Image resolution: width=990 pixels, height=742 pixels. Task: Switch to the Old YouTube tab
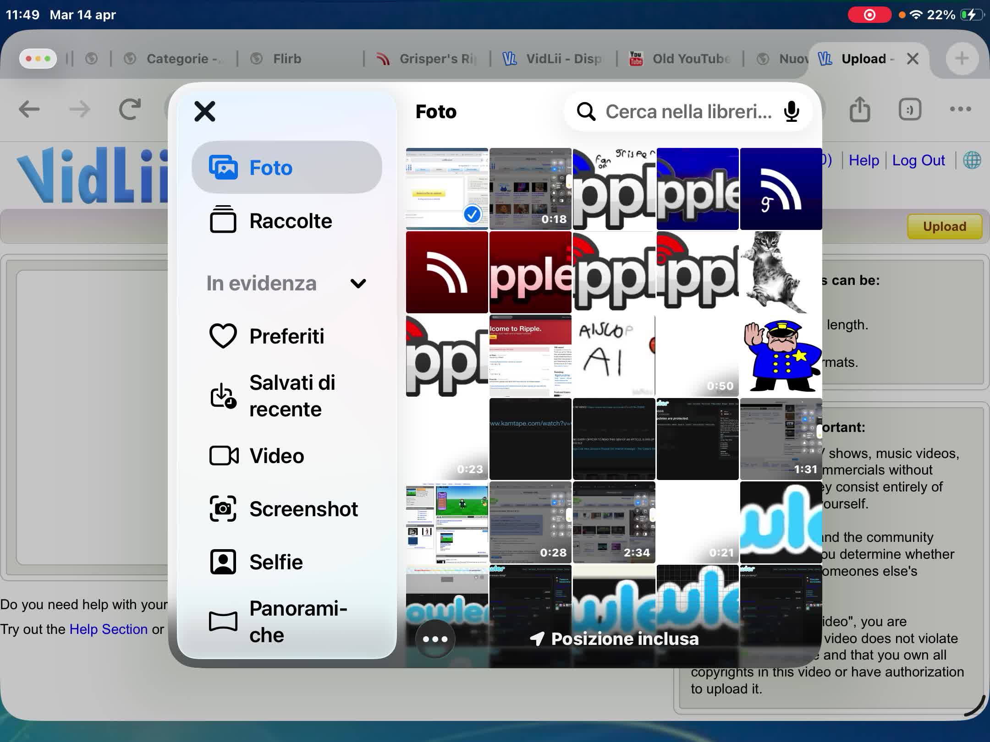pyautogui.click(x=683, y=59)
